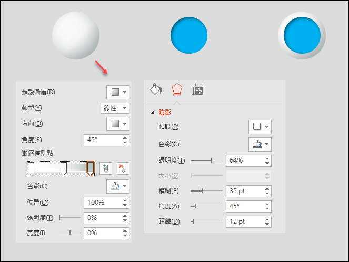
Task: Click the gradient 透明度 slider track
Action: [x=69, y=218]
